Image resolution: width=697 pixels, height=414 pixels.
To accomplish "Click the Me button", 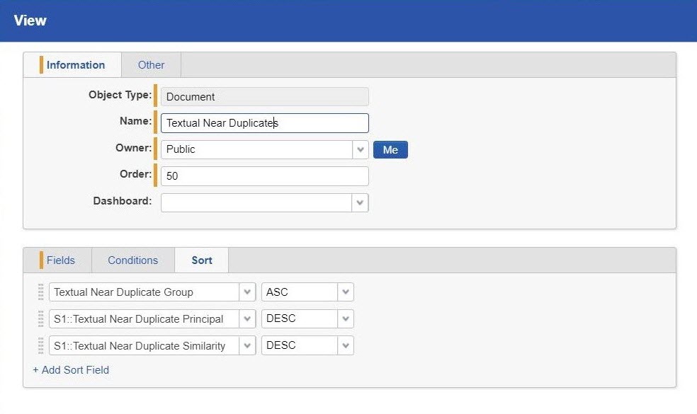I will point(390,150).
